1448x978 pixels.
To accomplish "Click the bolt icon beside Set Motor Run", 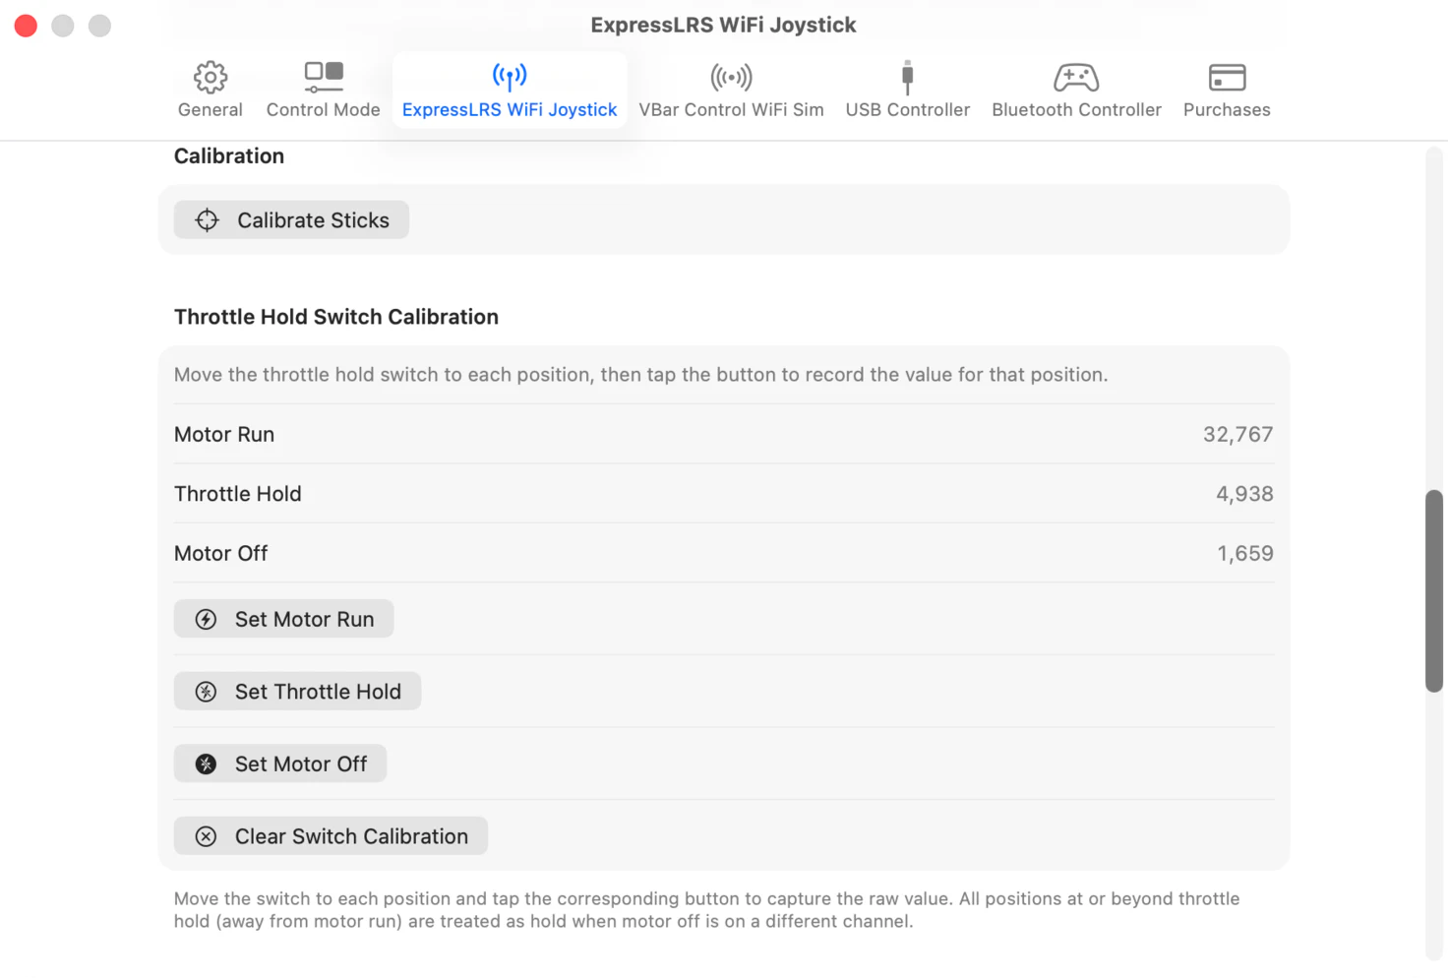I will 206,619.
